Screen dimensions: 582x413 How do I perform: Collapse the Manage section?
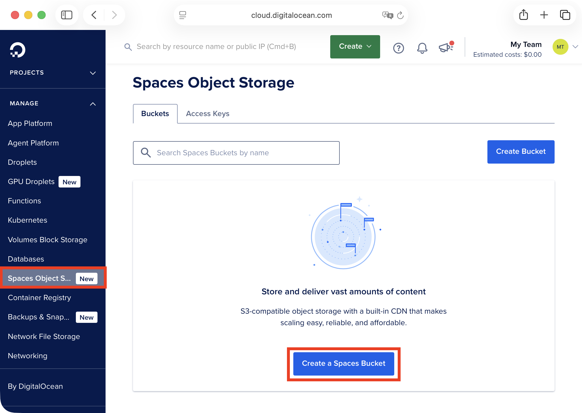click(x=93, y=104)
